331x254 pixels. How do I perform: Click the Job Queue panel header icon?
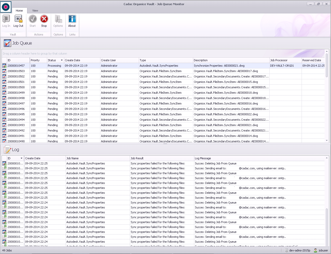click(7, 43)
